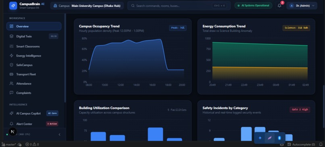
Task: Open the Alert Center
Action: coord(34,124)
